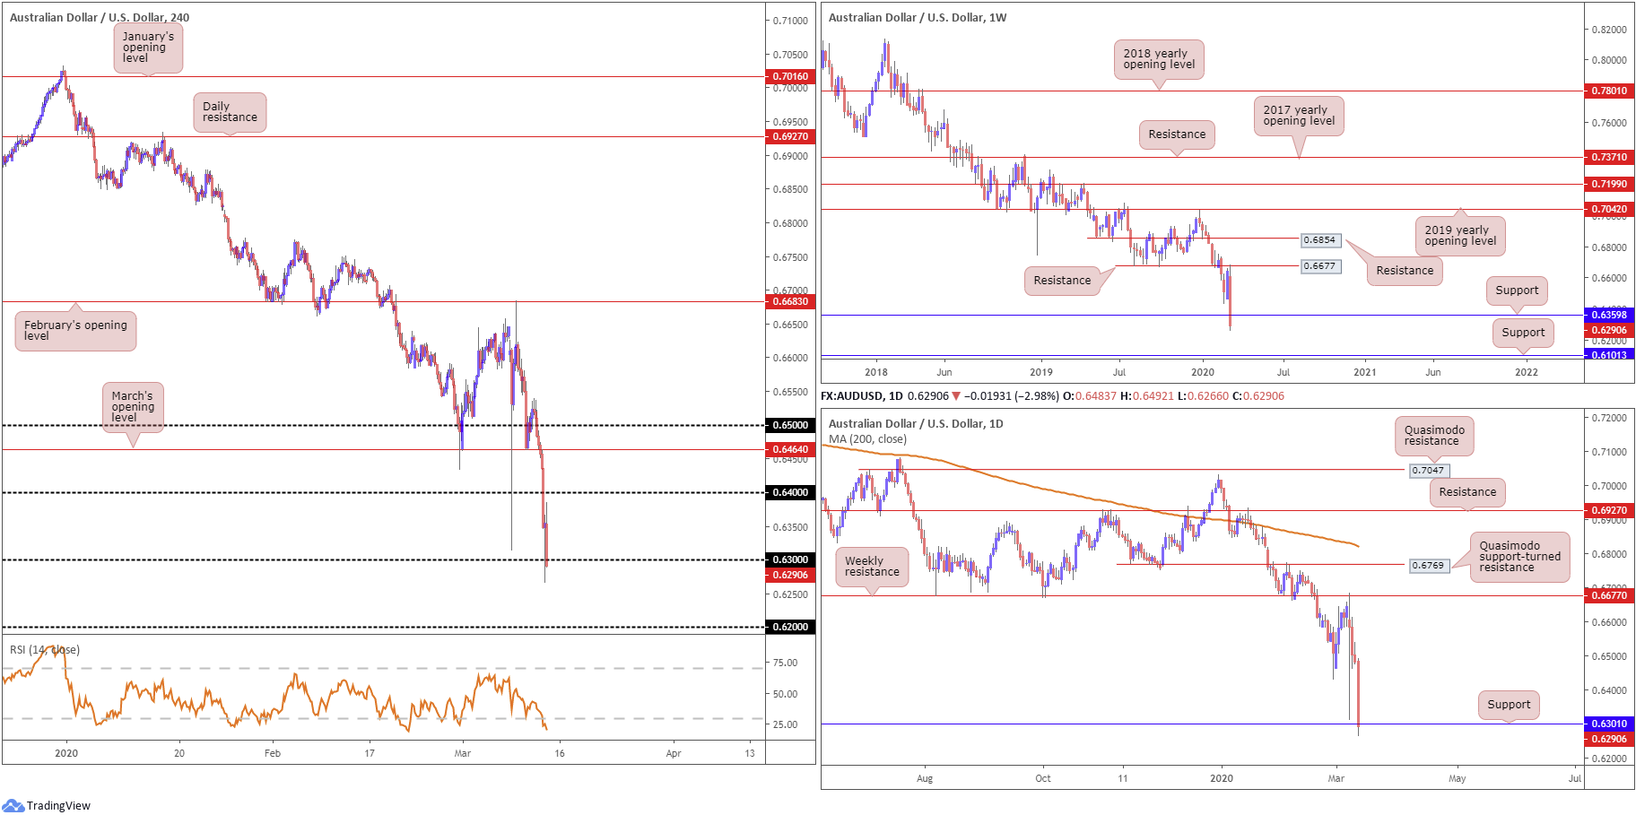Click the TradingView logo

[47, 805]
